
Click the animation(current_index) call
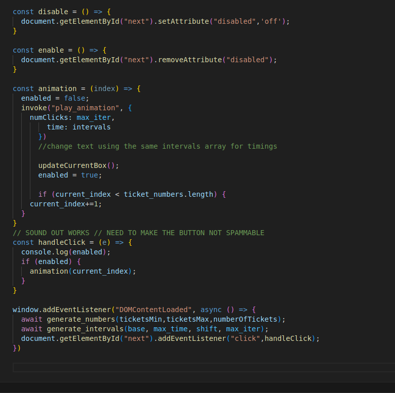(83, 271)
